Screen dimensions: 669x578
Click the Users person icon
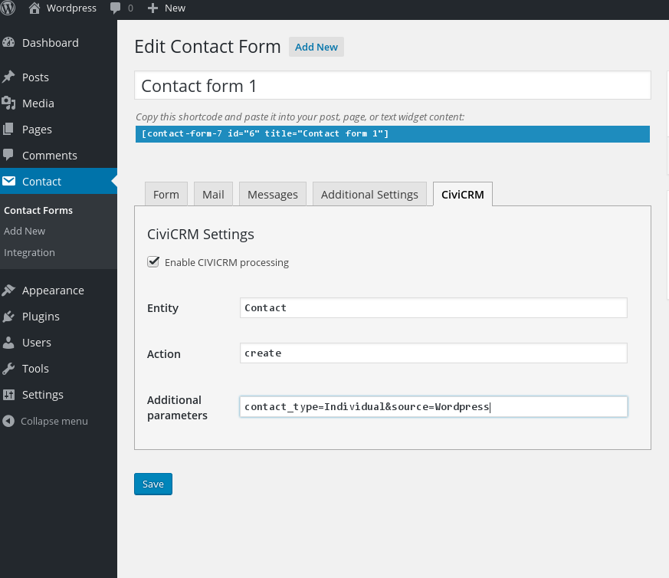point(8,343)
